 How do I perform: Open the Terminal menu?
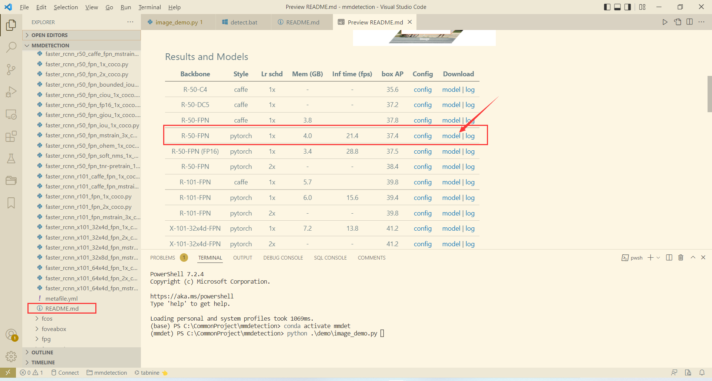(149, 7)
